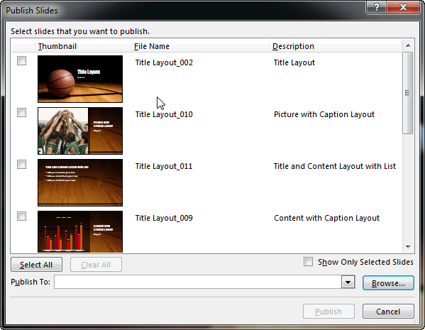Click the file name Title Layout_009
Viewport: 425px width, 330px height.
164,218
